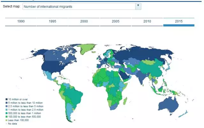This screenshot has height=128, width=204.
Task: Click the active 2015 year tab
Action: (178, 21)
